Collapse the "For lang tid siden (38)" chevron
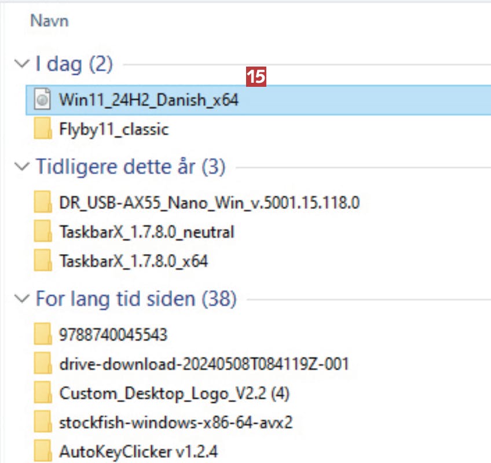Screen dimensions: 491x463 23,299
